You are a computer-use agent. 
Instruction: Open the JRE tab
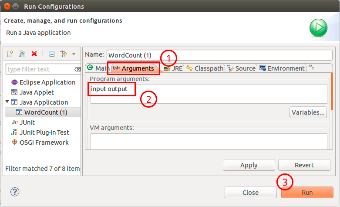173,68
